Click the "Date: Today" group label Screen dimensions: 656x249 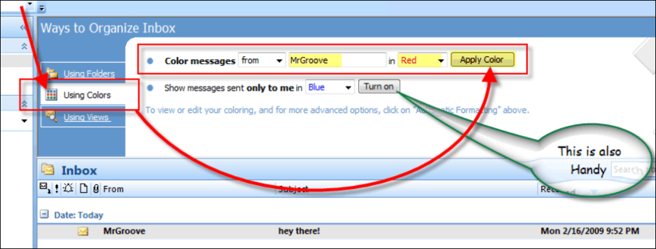[x=79, y=215]
